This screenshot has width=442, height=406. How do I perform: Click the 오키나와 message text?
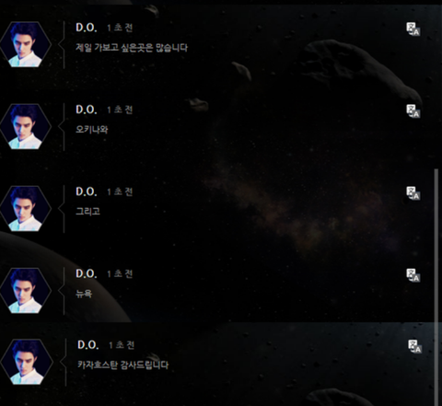pyautogui.click(x=92, y=130)
